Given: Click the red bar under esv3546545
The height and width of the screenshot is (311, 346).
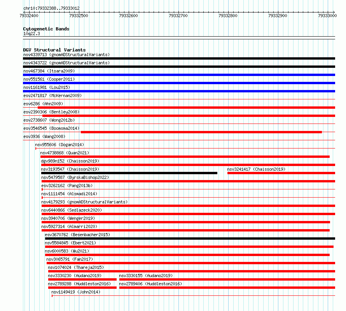Looking at the screenshot, I should [201, 132].
